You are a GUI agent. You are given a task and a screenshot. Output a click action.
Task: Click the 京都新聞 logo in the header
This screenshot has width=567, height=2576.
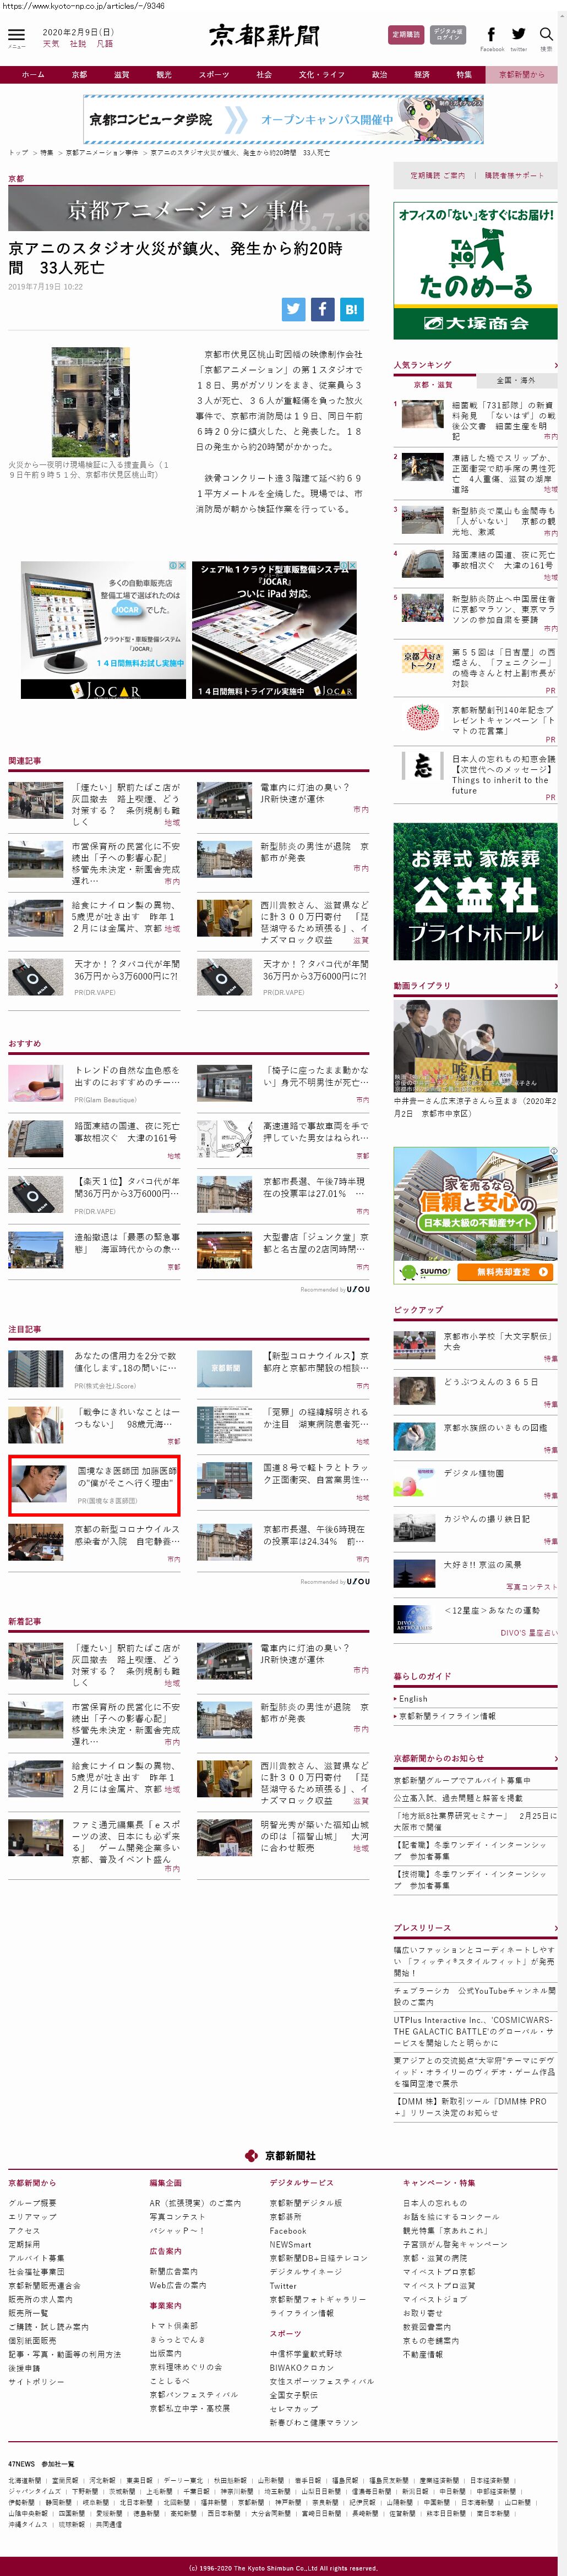point(264,36)
